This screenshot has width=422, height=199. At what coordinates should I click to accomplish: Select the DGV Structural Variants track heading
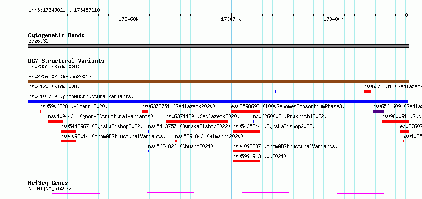(x=66, y=61)
